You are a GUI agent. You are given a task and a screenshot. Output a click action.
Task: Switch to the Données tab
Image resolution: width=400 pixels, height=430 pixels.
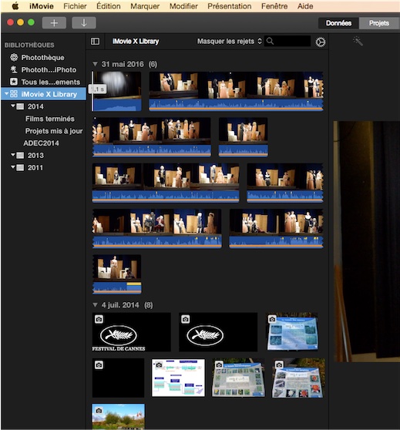coord(338,23)
